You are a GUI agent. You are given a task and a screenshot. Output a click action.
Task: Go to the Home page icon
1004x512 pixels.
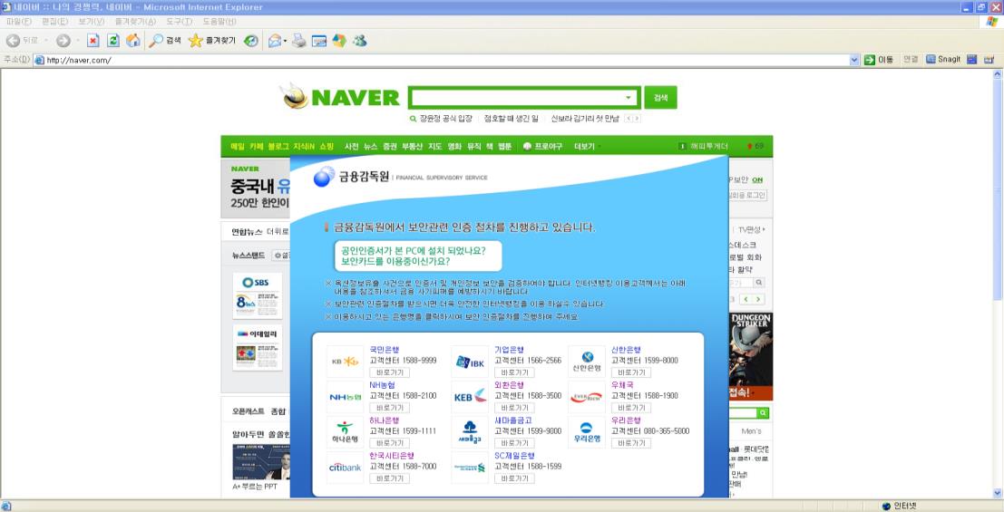132,40
